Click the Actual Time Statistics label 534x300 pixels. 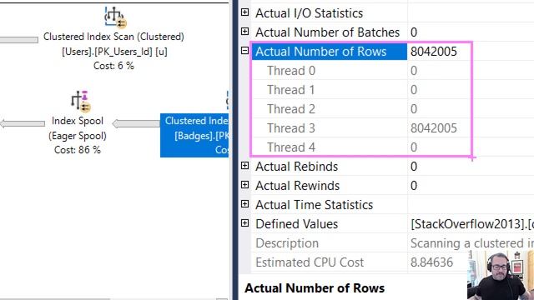pos(314,205)
